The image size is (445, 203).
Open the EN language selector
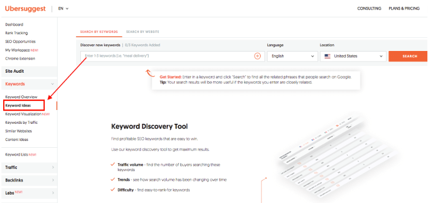pyautogui.click(x=63, y=9)
